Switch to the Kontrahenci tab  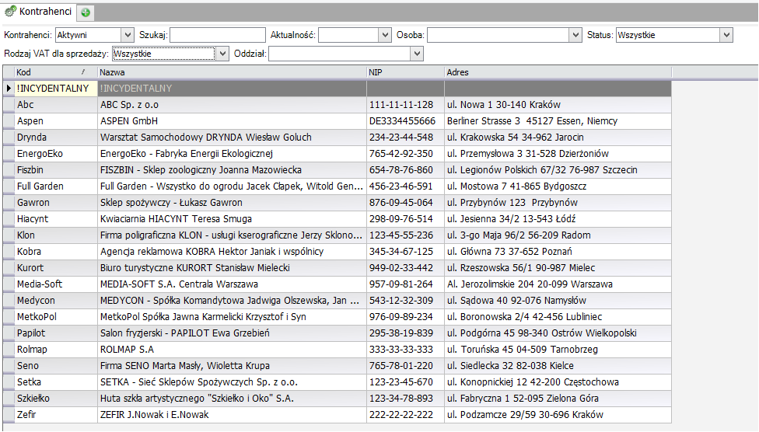click(x=39, y=11)
